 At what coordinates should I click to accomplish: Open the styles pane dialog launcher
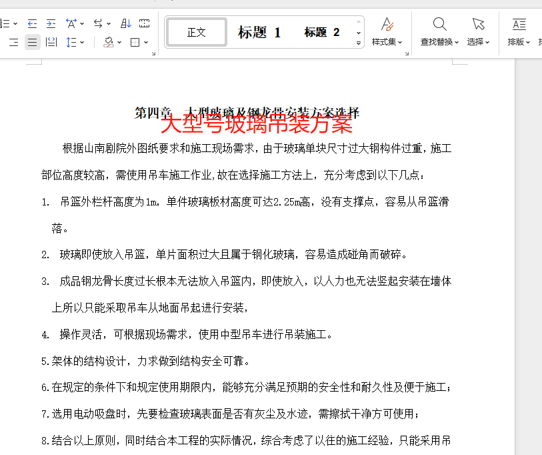point(407,53)
